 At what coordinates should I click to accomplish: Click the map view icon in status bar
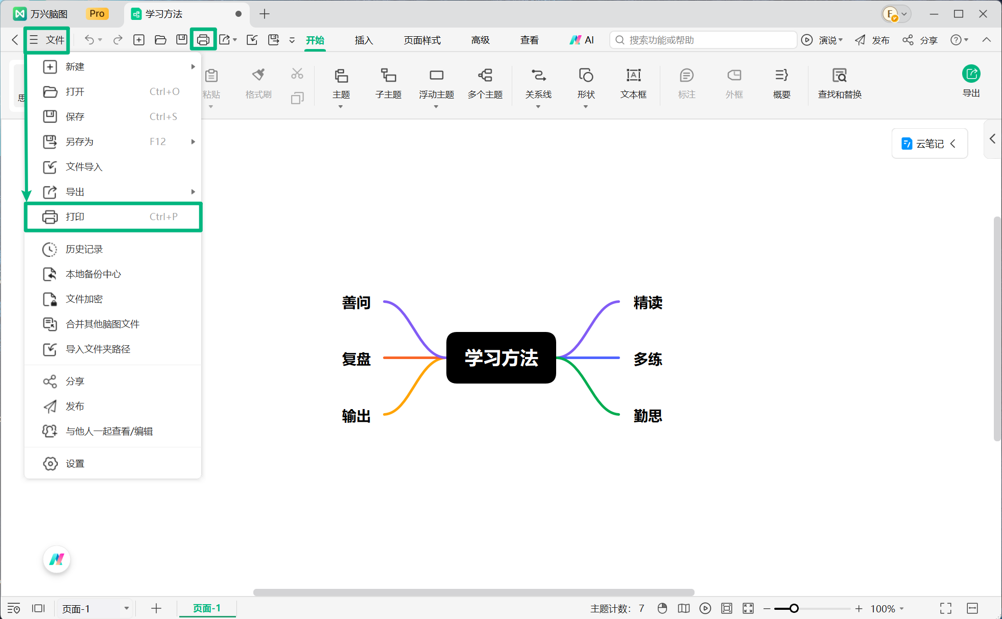pyautogui.click(x=684, y=608)
